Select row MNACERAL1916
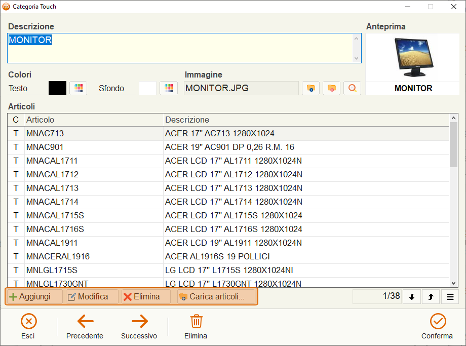The width and height of the screenshot is (466, 346). click(x=228, y=256)
